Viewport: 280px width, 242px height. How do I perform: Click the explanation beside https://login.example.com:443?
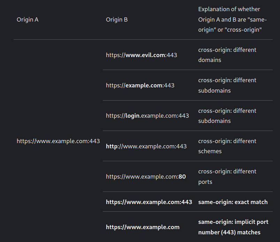tap(227, 116)
